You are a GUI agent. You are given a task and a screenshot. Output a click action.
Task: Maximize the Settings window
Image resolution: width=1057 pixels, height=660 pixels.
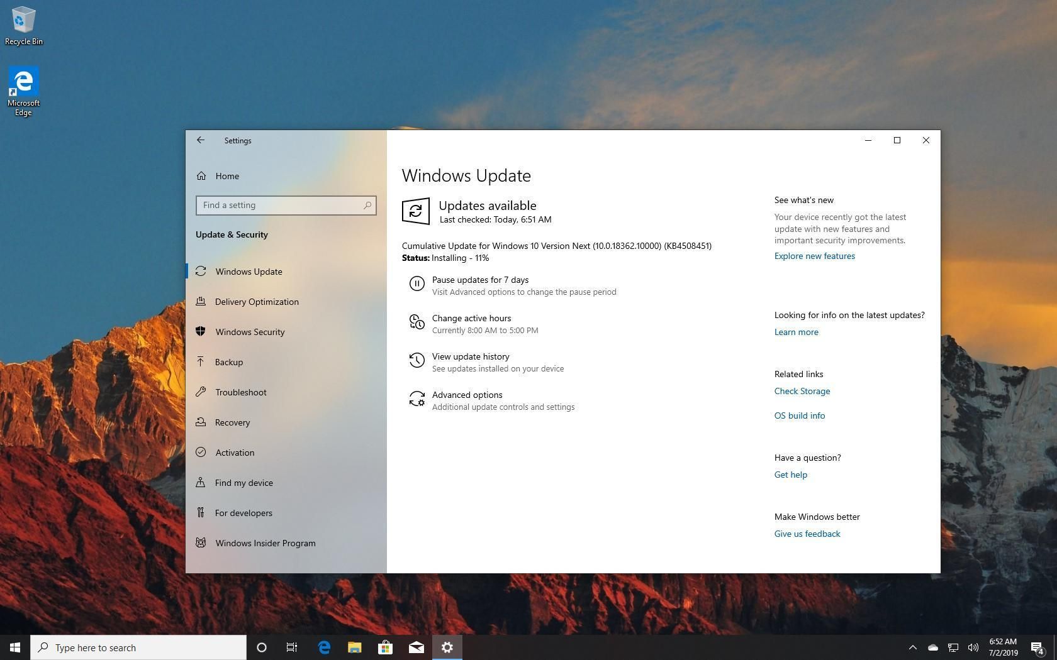[897, 140]
